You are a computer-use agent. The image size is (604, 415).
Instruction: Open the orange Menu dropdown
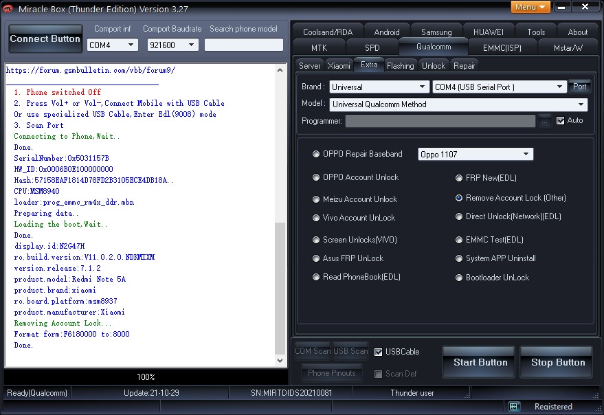pyautogui.click(x=530, y=7)
